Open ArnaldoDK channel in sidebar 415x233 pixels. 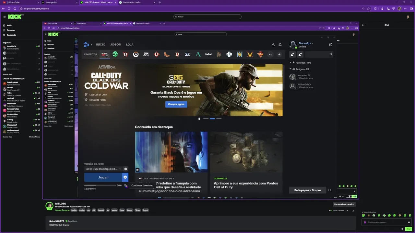pyautogui.click(x=21, y=47)
